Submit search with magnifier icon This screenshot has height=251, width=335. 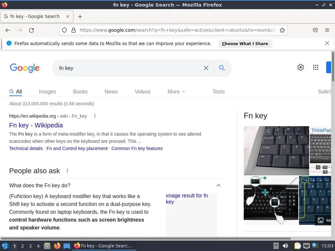[222, 68]
